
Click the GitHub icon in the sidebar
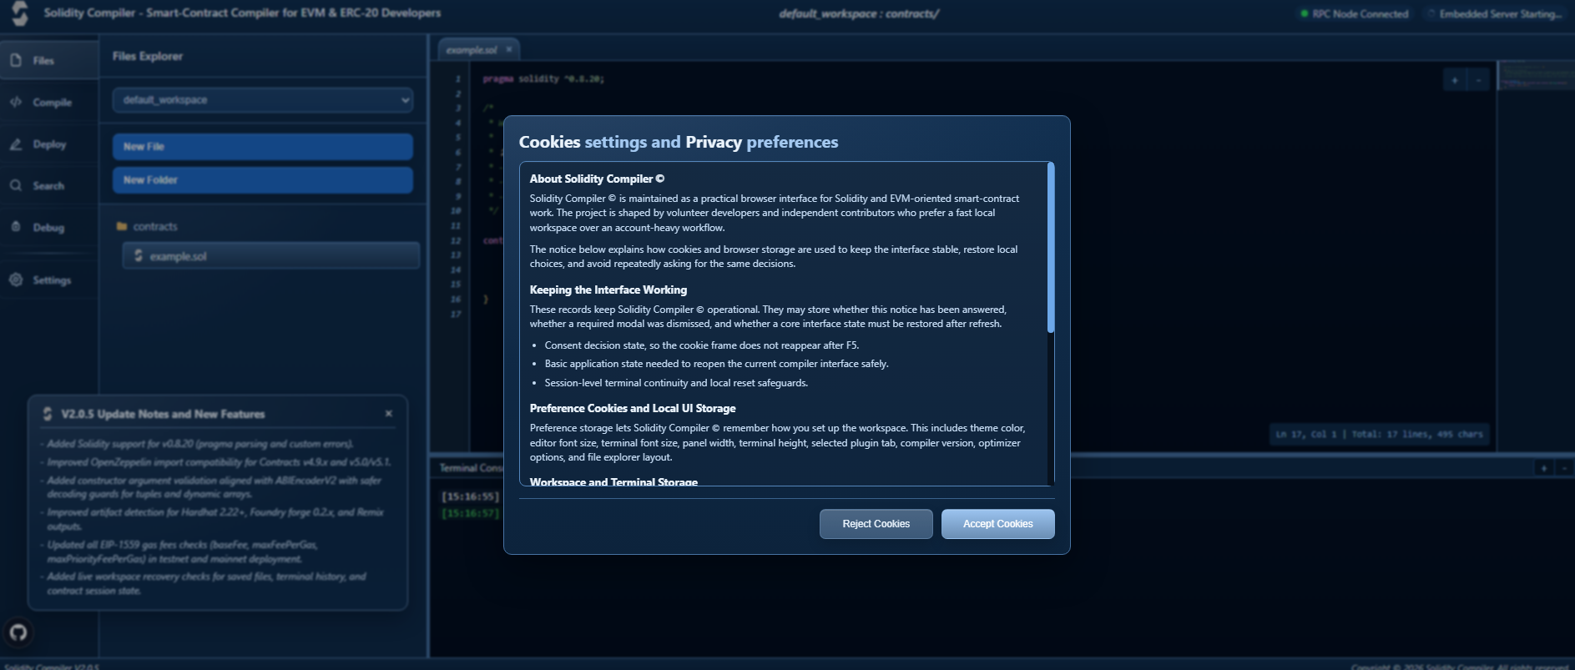(x=18, y=632)
